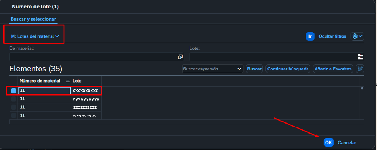
Task: Open value help icon in De material field
Action: tap(180, 57)
